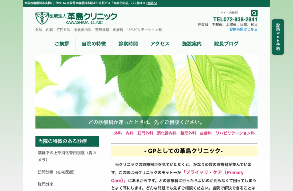Click pink 内科 department link

(130, 133)
